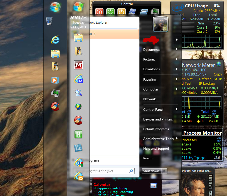Open Windows Media Player icon
This screenshot has width=227, height=196.
point(55,80)
